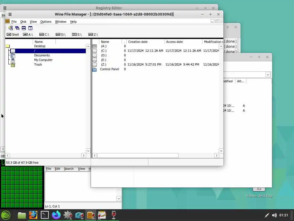Click the volume icon in system tray
Image resolution: width=294 pixels, height=221 pixels.
click(274, 215)
